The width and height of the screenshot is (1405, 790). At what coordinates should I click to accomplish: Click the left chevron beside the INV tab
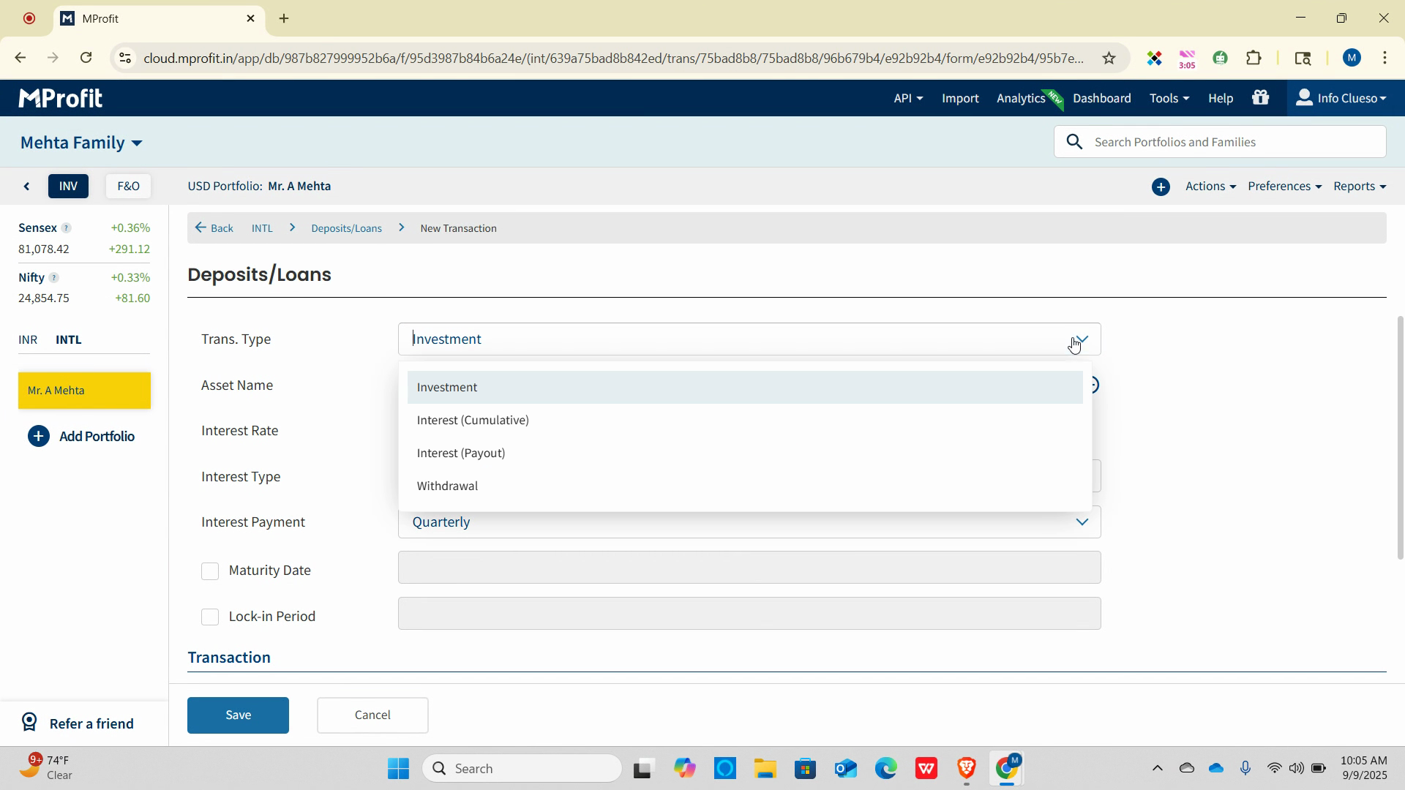pyautogui.click(x=27, y=187)
